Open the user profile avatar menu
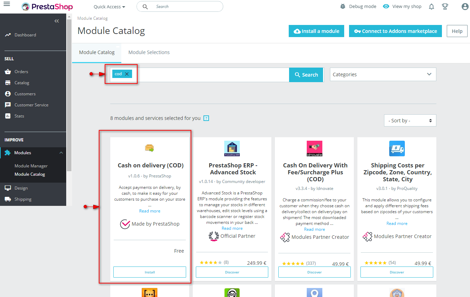Screen dimensions: 470x297 465,7
